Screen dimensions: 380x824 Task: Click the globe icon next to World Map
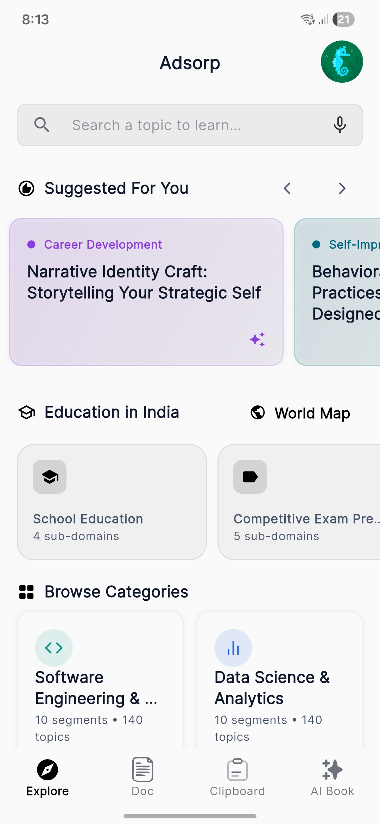[x=258, y=412]
